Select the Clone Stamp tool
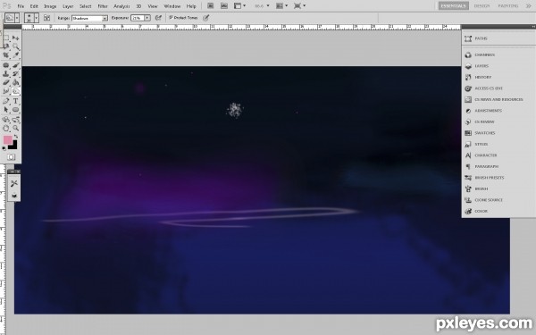 (6, 73)
